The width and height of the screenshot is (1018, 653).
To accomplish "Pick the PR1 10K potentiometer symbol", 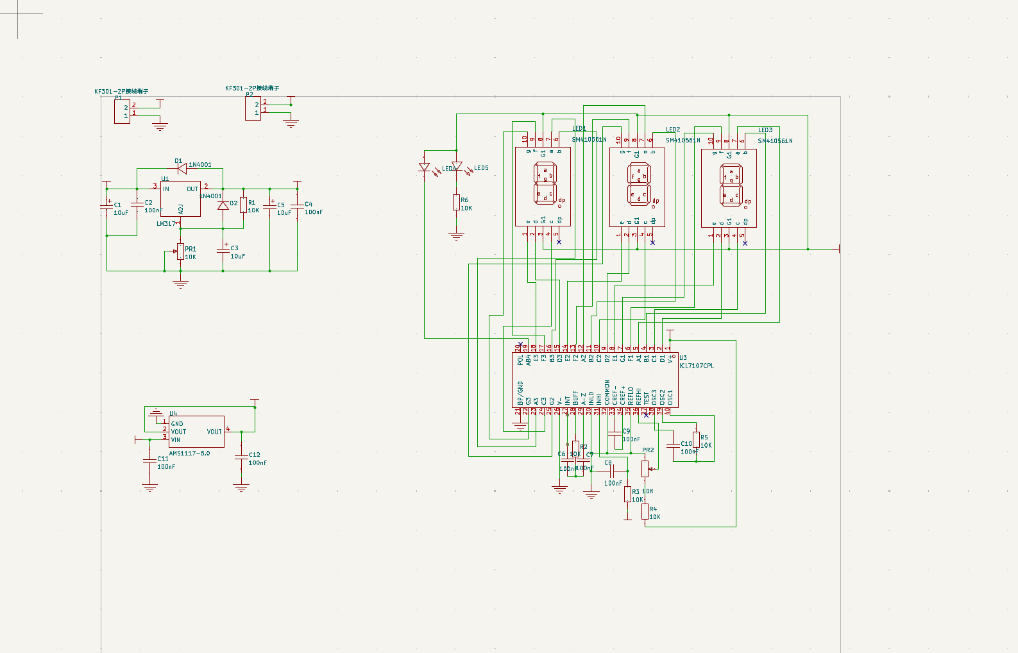I will pos(181,251).
